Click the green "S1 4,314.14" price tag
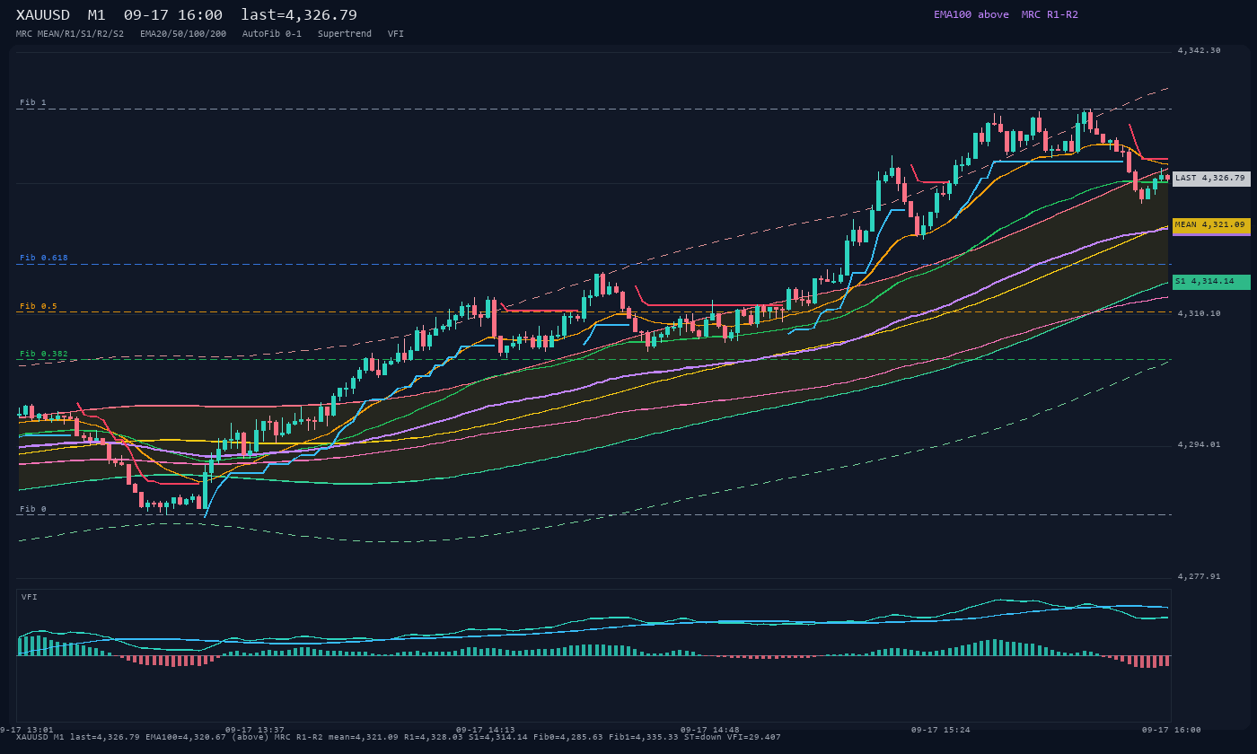Image resolution: width=1257 pixels, height=754 pixels. click(x=1211, y=282)
